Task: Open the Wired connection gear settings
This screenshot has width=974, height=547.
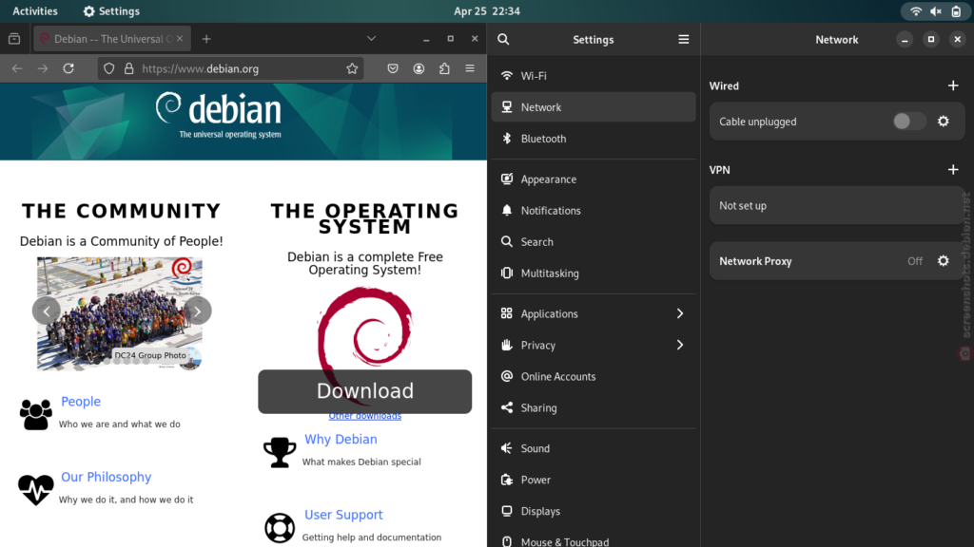Action: pyautogui.click(x=945, y=121)
